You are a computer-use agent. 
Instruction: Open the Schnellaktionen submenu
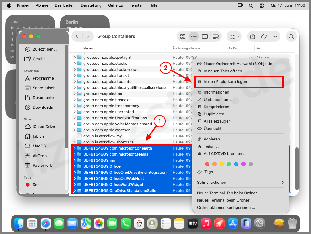[240, 183]
